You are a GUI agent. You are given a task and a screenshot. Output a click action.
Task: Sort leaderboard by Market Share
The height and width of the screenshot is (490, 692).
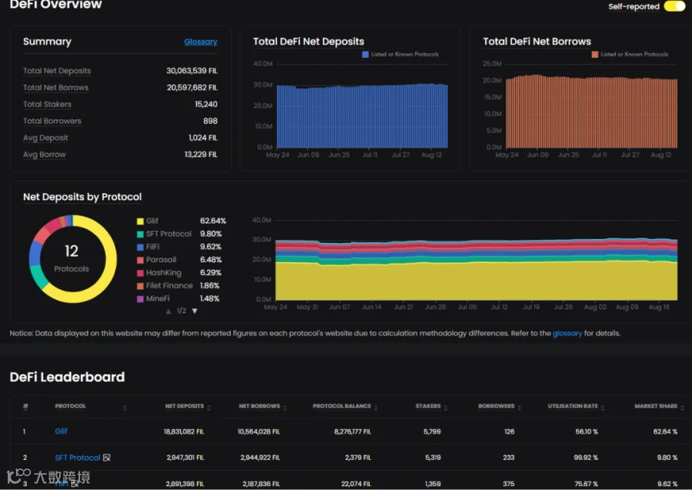[x=660, y=406]
